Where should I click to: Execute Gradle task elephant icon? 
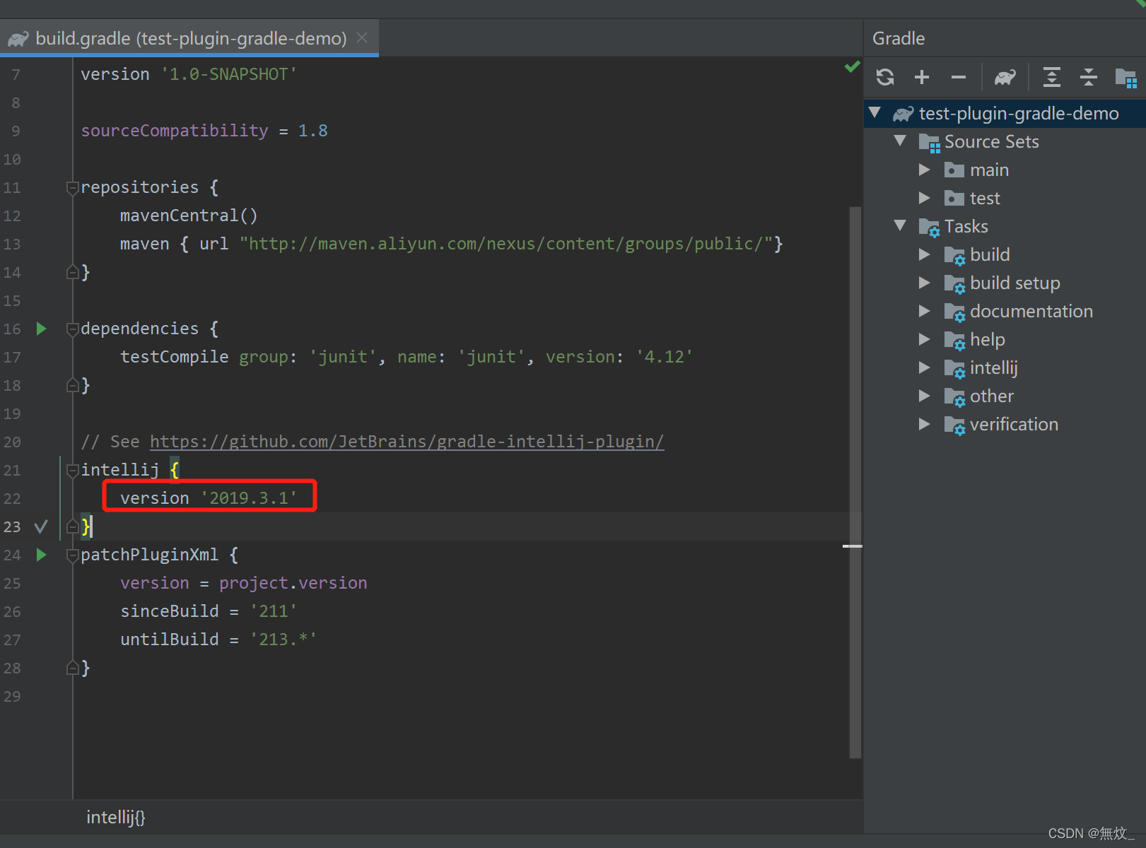[1005, 76]
